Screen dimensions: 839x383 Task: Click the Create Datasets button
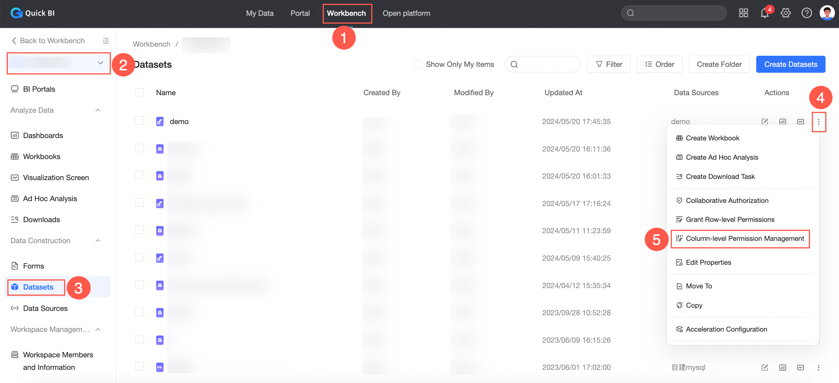(x=790, y=65)
